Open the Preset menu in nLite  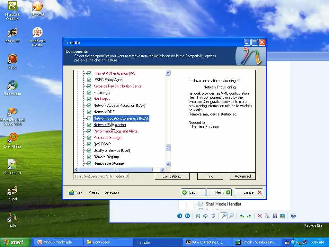pyautogui.click(x=93, y=192)
